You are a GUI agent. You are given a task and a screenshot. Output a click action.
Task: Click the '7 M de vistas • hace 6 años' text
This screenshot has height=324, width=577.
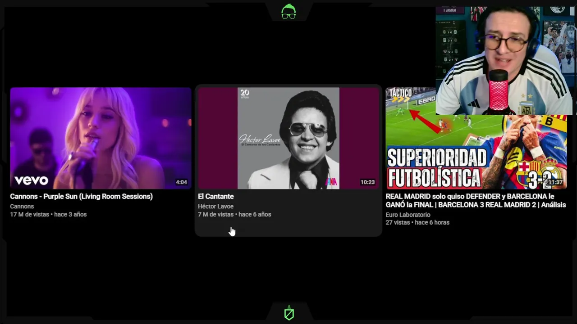[x=234, y=214]
